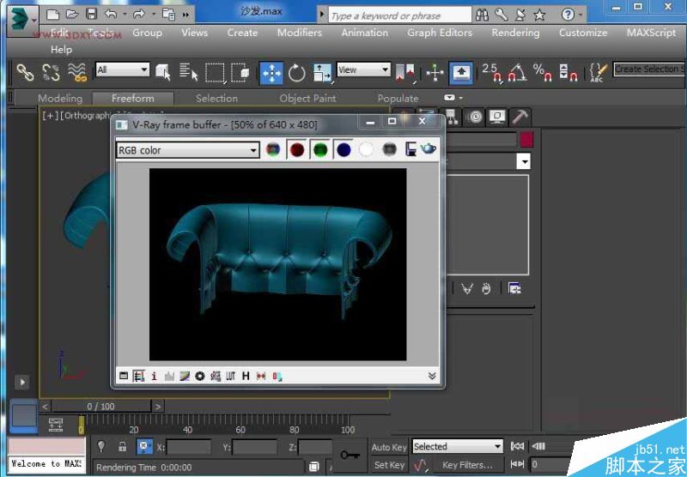This screenshot has width=687, height=477.
Task: Click the Angle Snap toggle icon
Action: point(517,73)
